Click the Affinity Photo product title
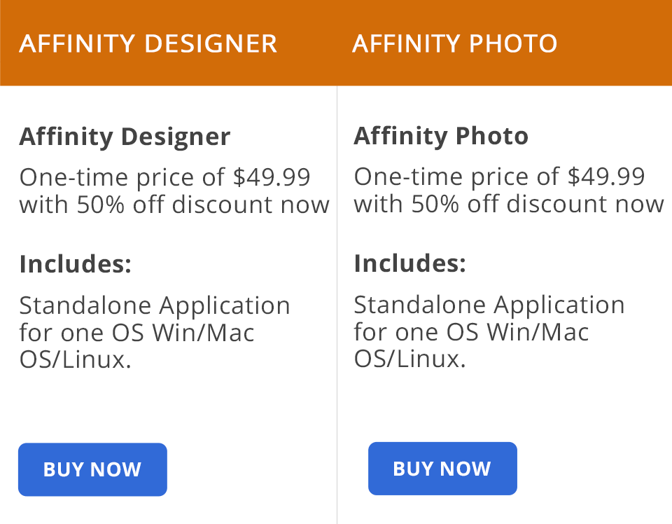 point(441,136)
